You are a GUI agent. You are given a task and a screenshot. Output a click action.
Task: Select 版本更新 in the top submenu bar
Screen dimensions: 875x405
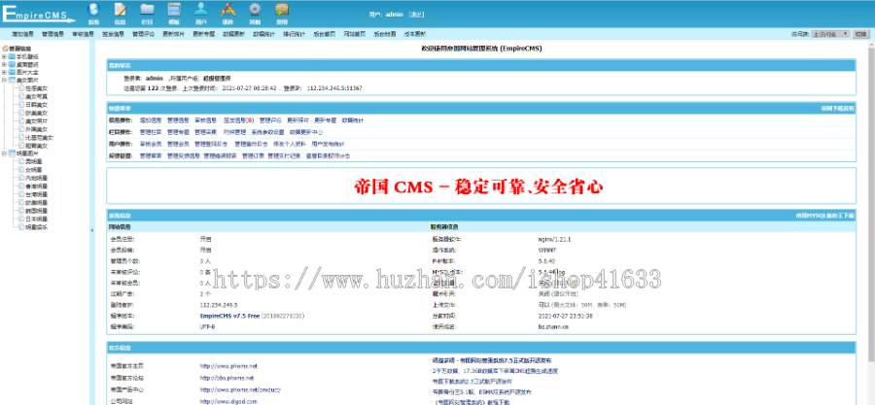414,34
